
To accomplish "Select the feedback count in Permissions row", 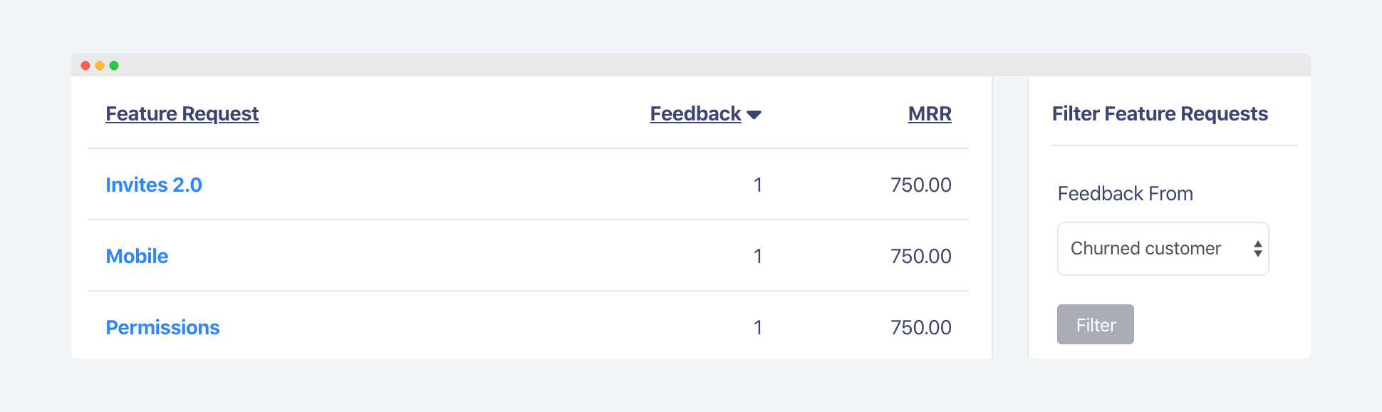I will pos(758,328).
